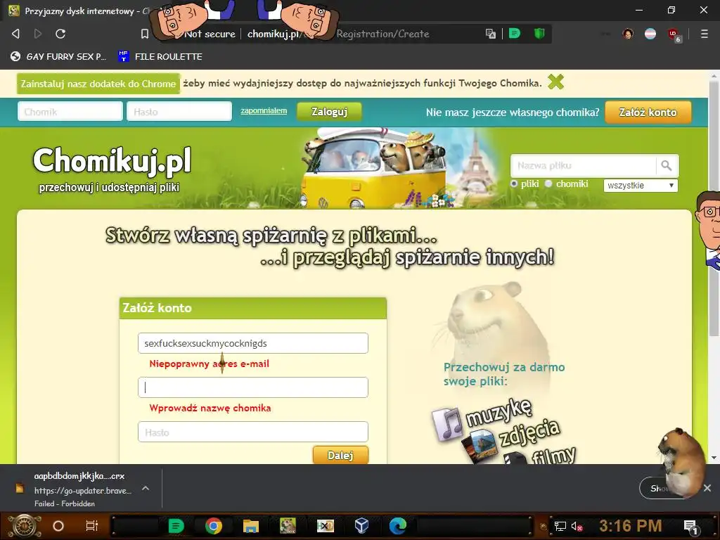
Task: Open File Explorer from the taskbar
Action: pyautogui.click(x=251, y=526)
